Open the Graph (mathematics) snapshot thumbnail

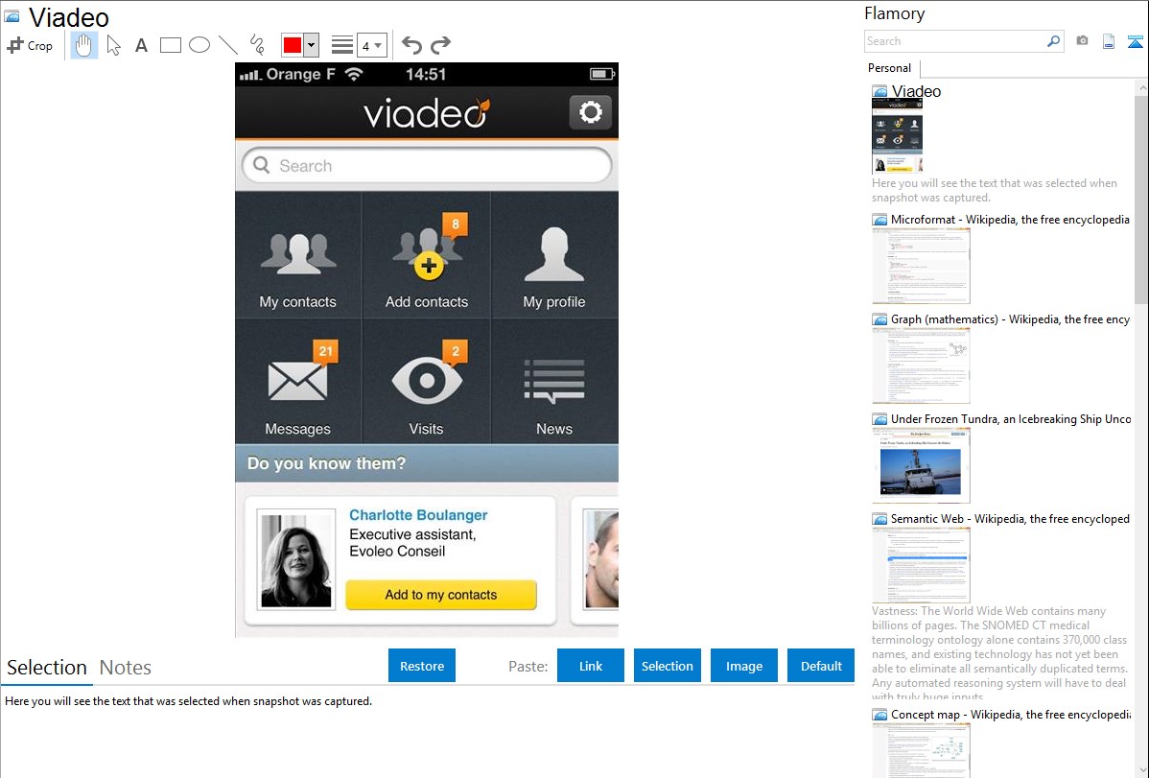(x=921, y=365)
